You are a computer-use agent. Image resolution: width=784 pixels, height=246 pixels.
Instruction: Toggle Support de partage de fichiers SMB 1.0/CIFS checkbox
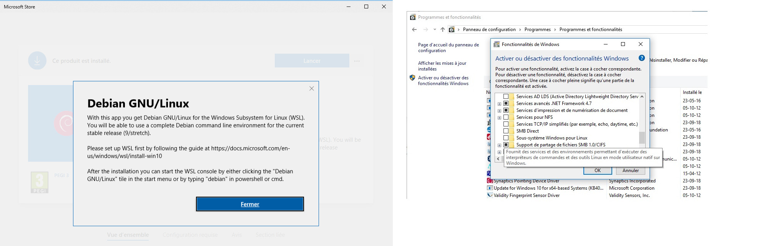pos(506,145)
